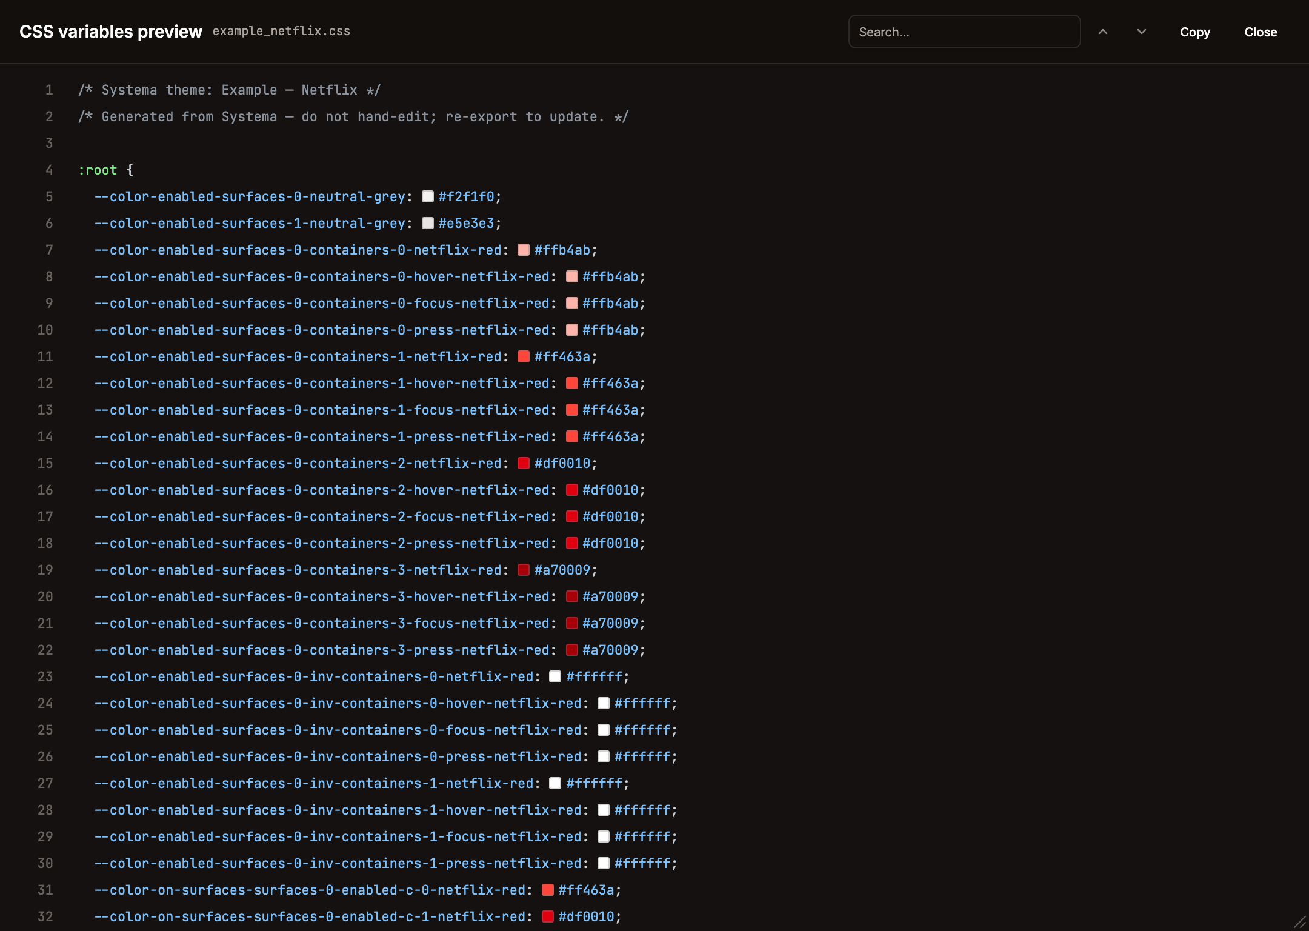Click swatch for containers-2-hover-netflix-red line 16
The height and width of the screenshot is (931, 1309).
[x=571, y=490]
